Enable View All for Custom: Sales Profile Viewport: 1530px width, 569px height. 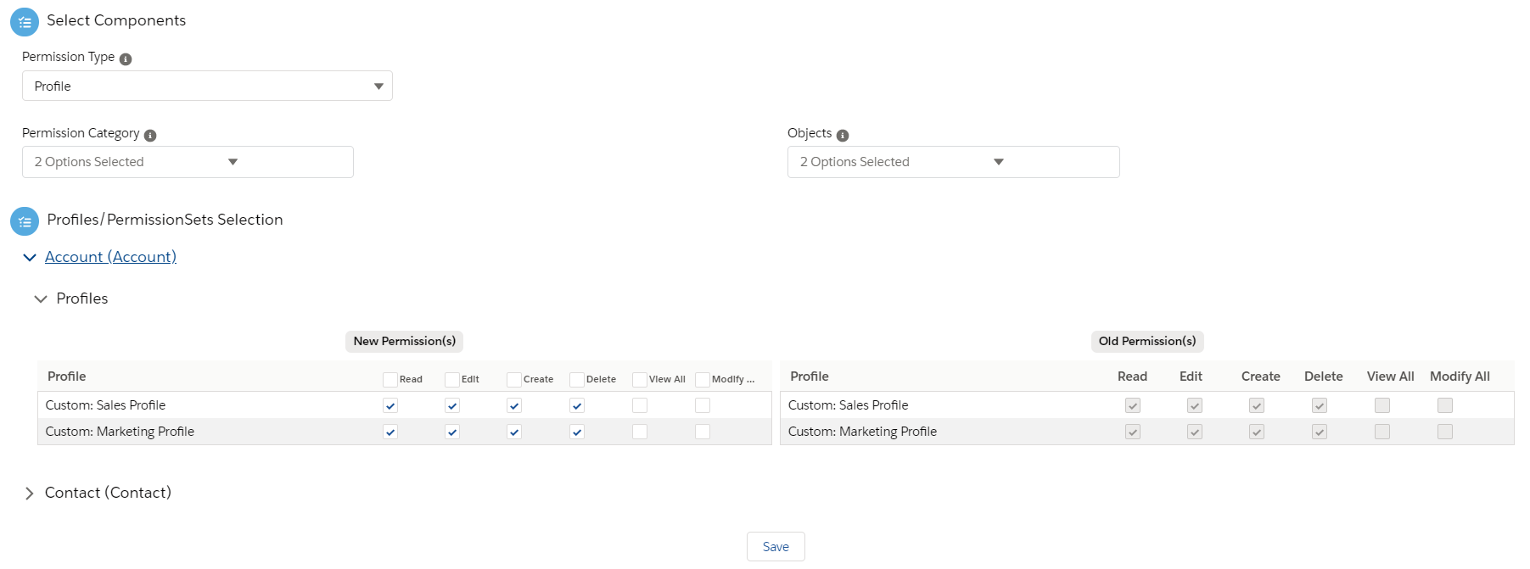click(x=640, y=406)
